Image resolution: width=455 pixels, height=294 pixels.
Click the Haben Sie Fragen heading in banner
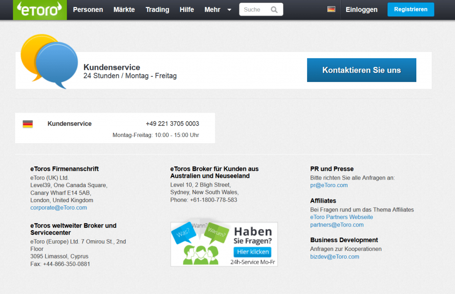[x=253, y=235]
